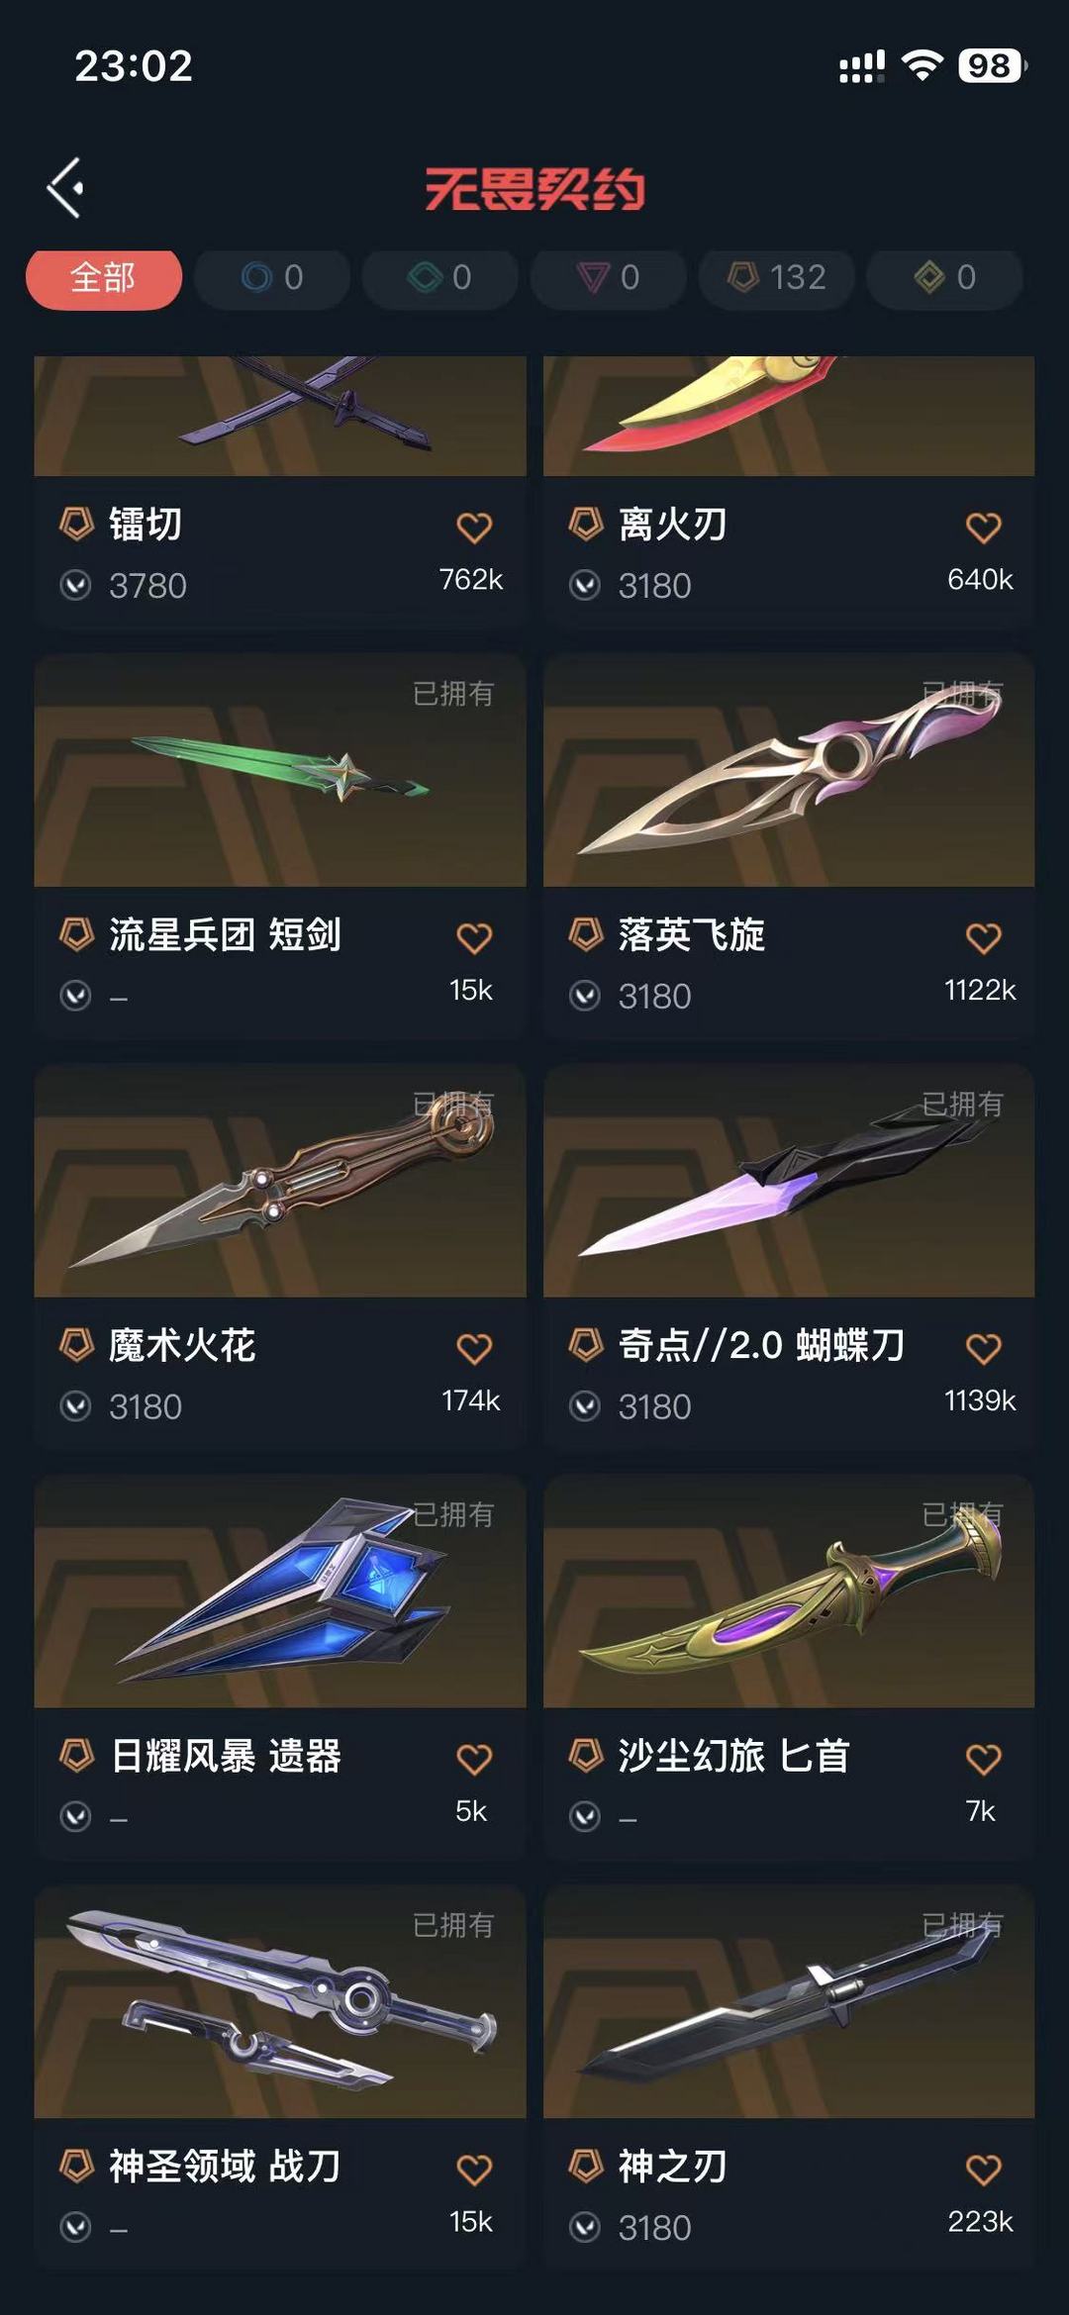Open 日耀风暴 遗器 blue blade image
The height and width of the screenshot is (2315, 1069).
tap(280, 1592)
